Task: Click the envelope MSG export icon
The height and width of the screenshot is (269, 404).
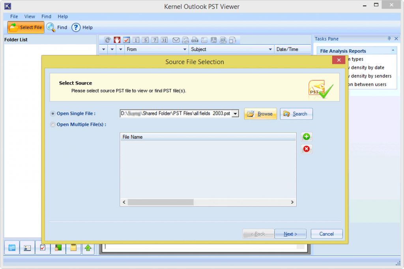Action: pyautogui.click(x=176, y=40)
